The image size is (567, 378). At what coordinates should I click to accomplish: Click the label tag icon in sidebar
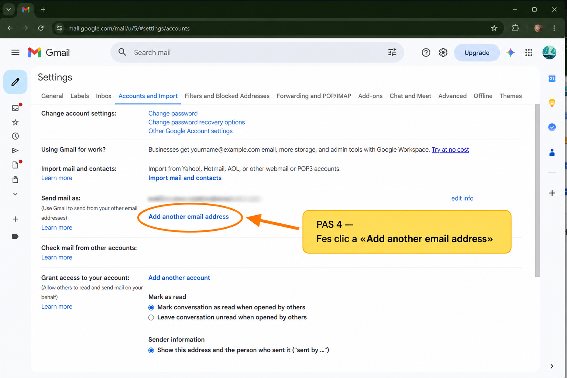pos(15,236)
